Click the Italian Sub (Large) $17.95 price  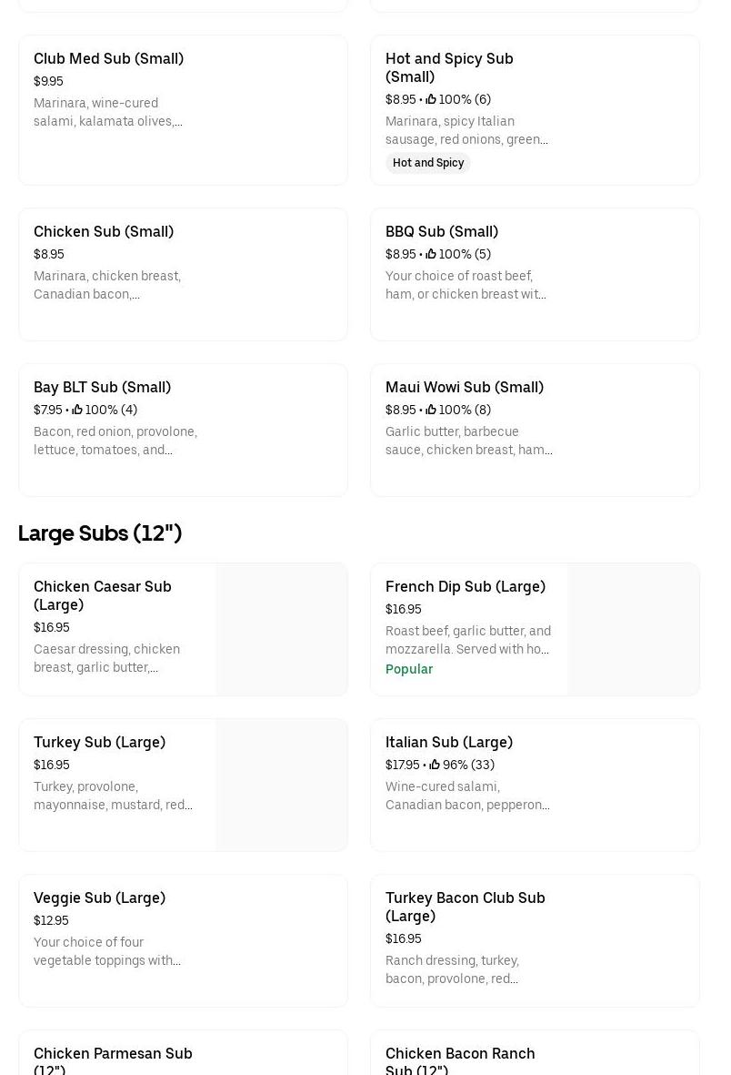402,765
